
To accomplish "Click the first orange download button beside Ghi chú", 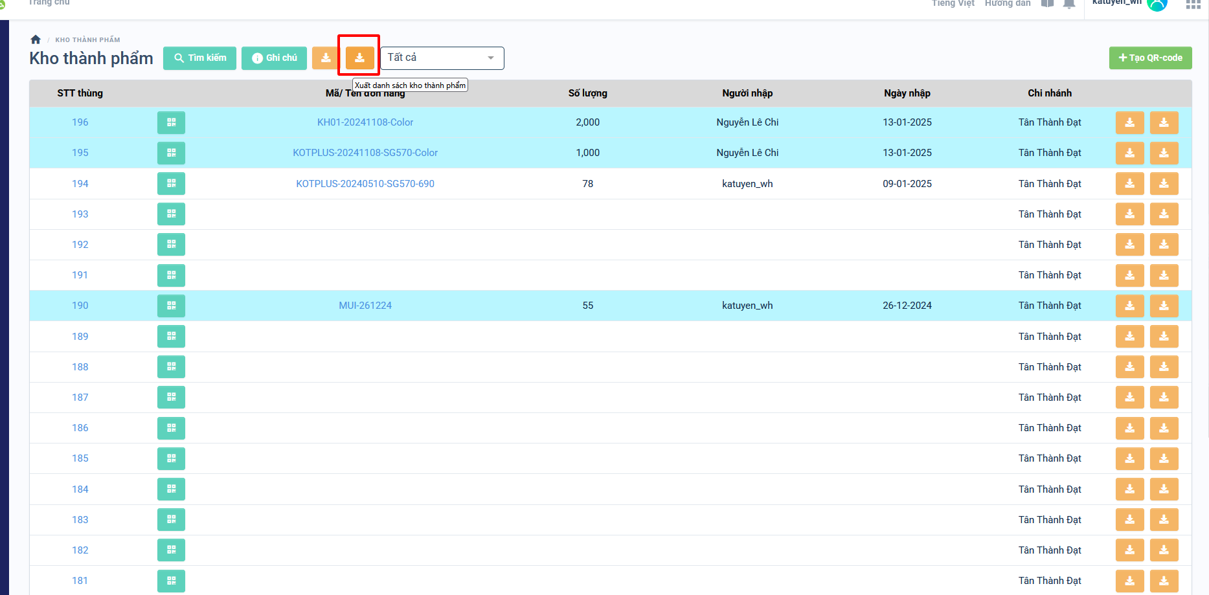I will click(x=326, y=58).
